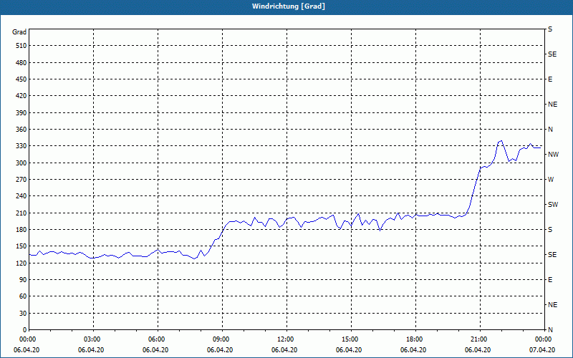This screenshot has width=573, height=358.
Task: Click the 480 y-axis value
Action: 21,62
